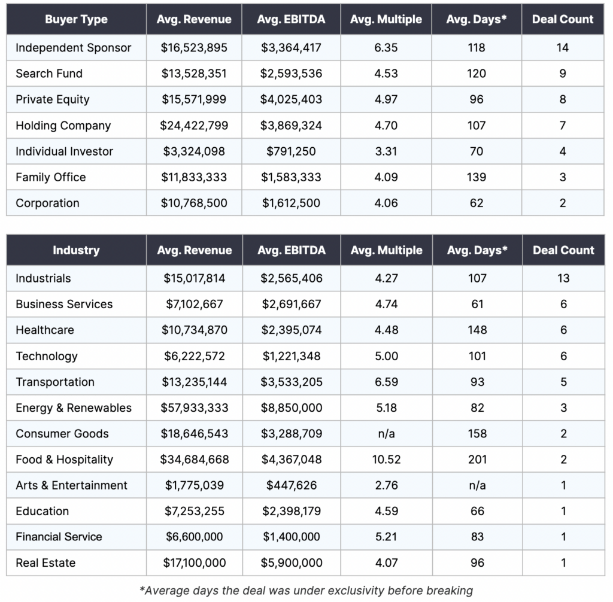This screenshot has height=602, width=613.
Task: Click the Search Fund row label
Action: coord(49,74)
